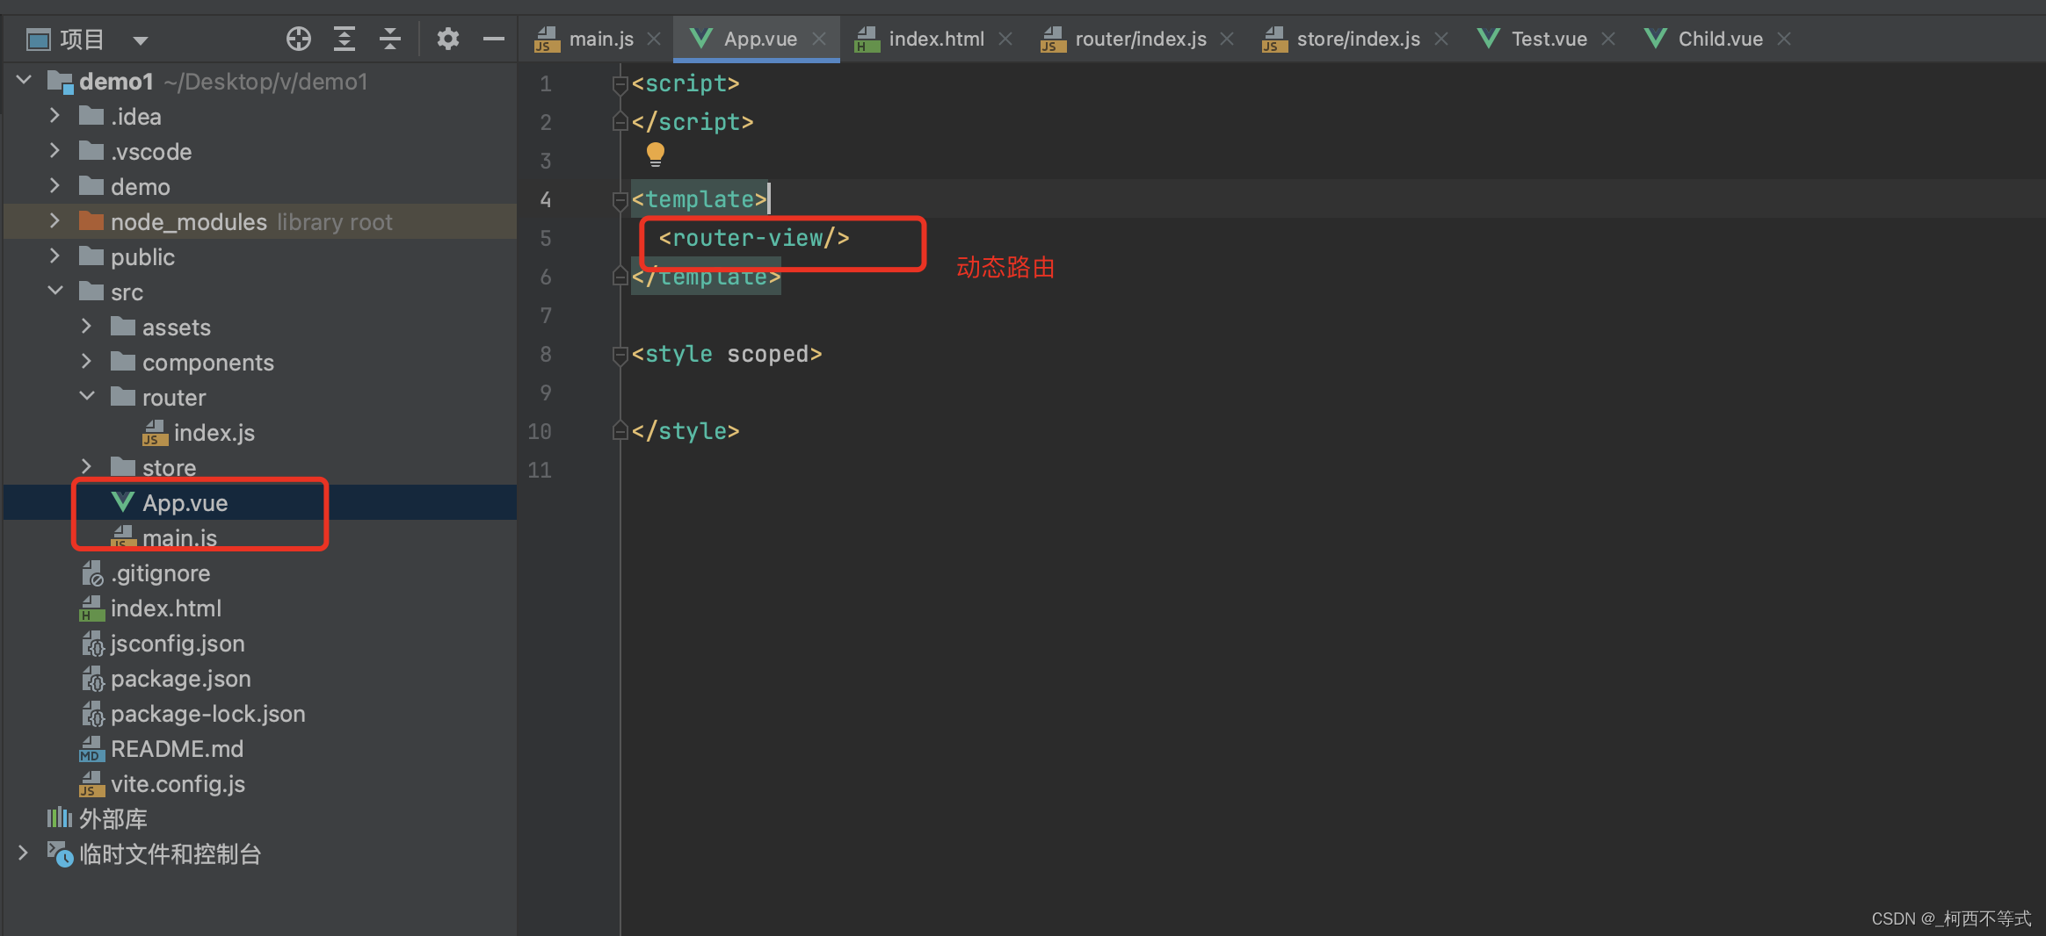Click line number 11 in gutter
Viewport: 2046px width, 936px height.
pos(540,471)
